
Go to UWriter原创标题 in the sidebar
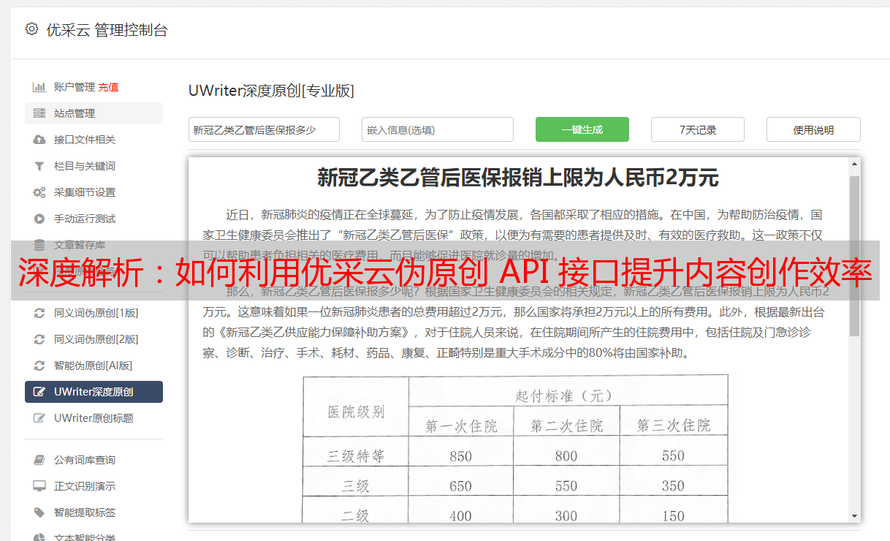click(93, 418)
